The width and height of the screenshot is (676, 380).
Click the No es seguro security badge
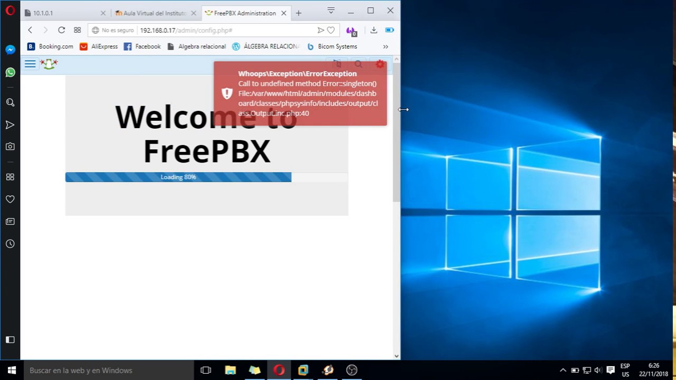click(112, 30)
